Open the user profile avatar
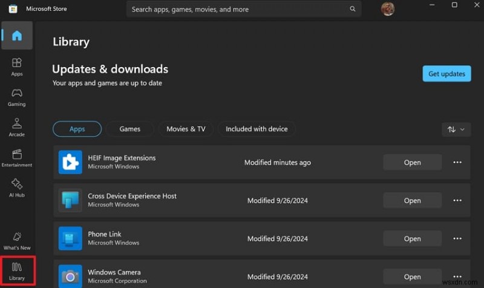 coord(388,9)
